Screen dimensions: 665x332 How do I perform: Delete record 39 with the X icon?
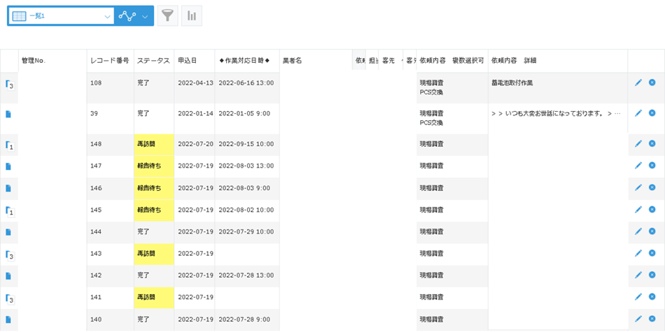[x=652, y=113]
